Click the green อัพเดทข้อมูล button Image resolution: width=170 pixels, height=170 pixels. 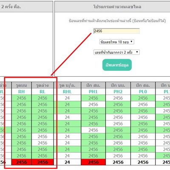(x=117, y=65)
